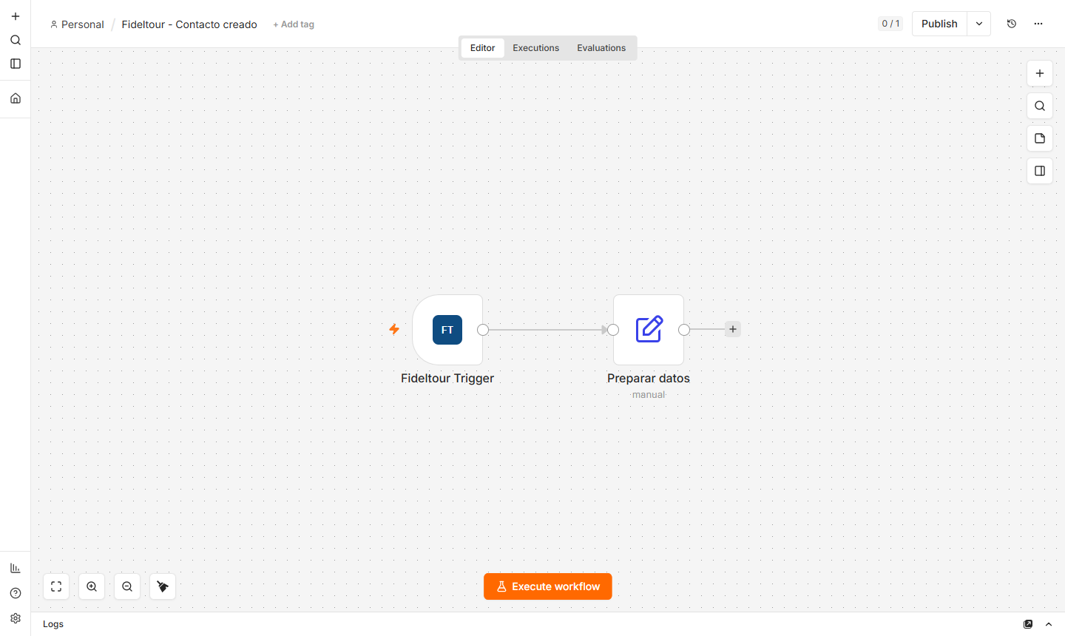Click Add tag next to workflow name

click(x=294, y=24)
